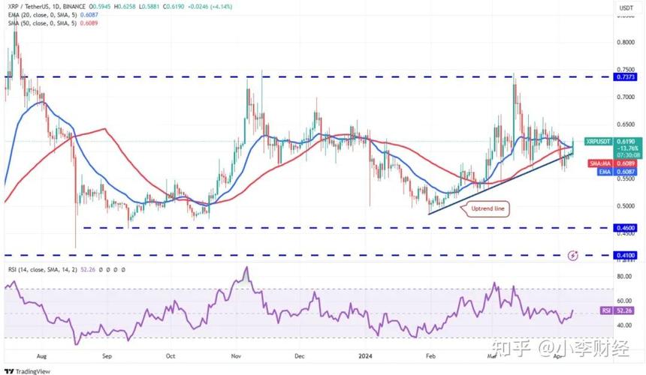Click the 0.8000 price scale level

click(x=625, y=42)
